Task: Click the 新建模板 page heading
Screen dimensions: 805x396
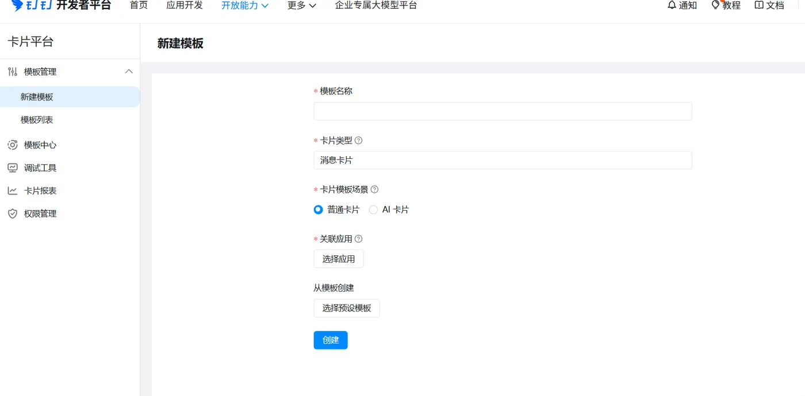Action: point(181,43)
